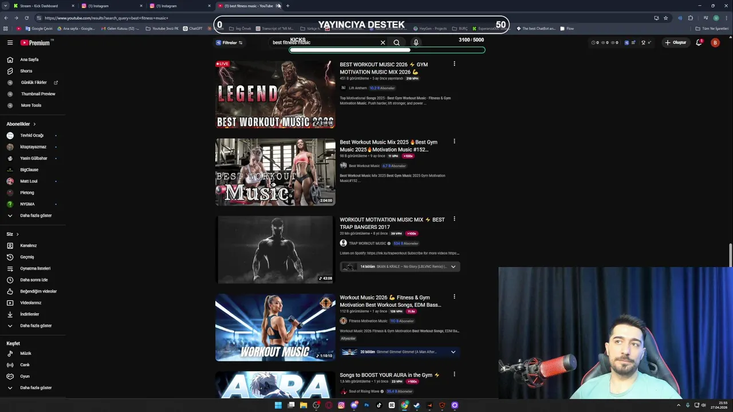Open Tevhid Ocağı subscription channel
Viewport: 733px width, 412px height.
[31, 136]
